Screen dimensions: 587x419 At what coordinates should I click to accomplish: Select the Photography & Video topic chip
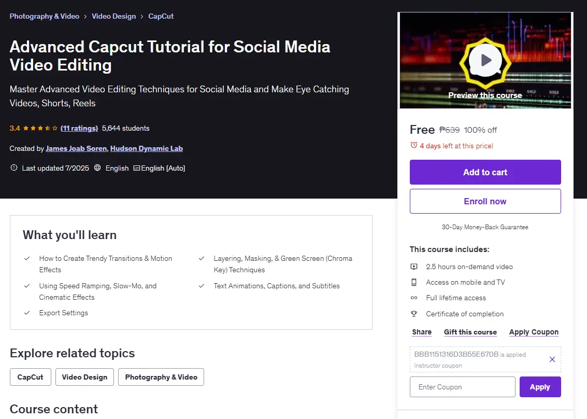(x=161, y=377)
